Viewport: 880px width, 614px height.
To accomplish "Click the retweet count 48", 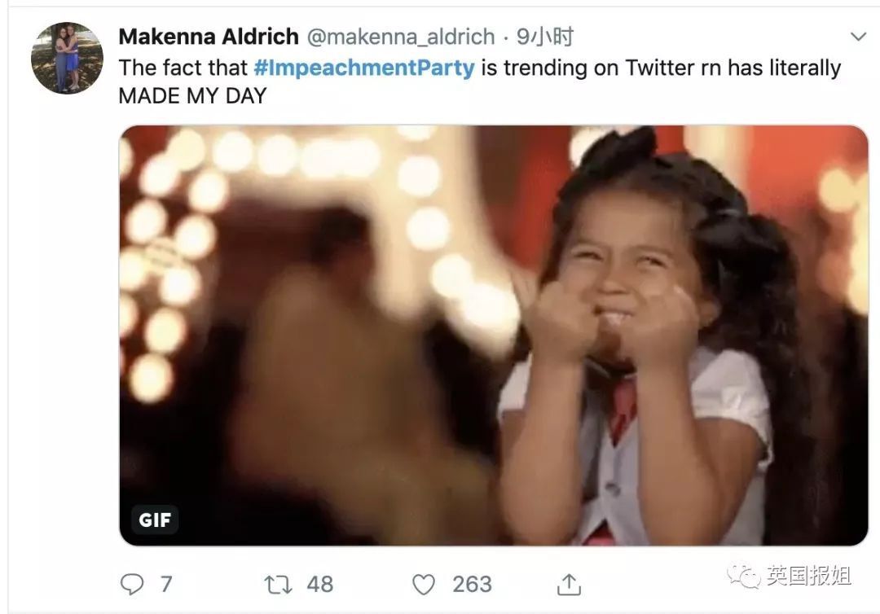I will click(x=320, y=584).
